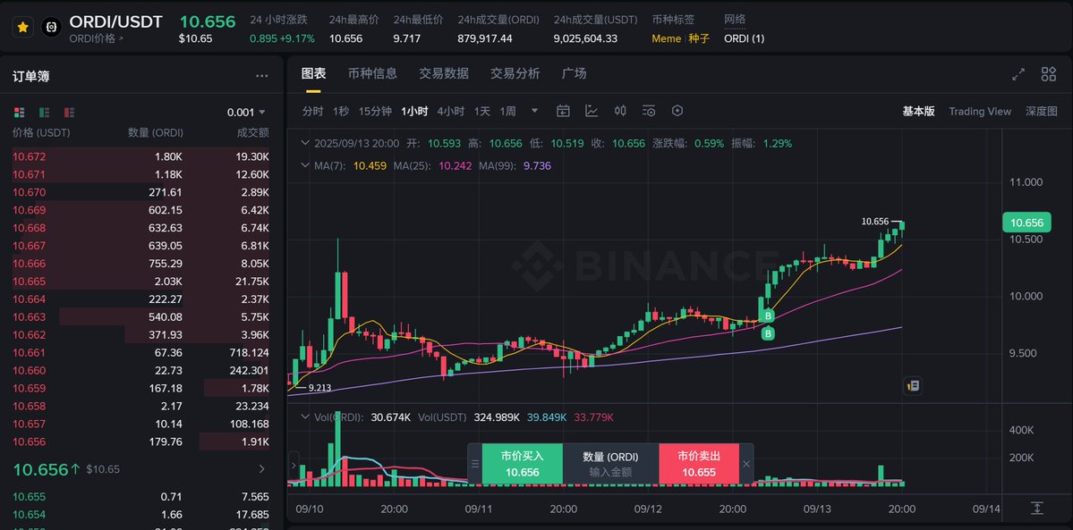Open the 0.001 price precision dropdown
The height and width of the screenshot is (530, 1073).
coord(246,112)
